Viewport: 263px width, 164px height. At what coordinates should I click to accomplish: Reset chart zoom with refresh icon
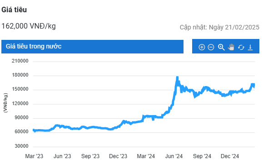click(241, 48)
